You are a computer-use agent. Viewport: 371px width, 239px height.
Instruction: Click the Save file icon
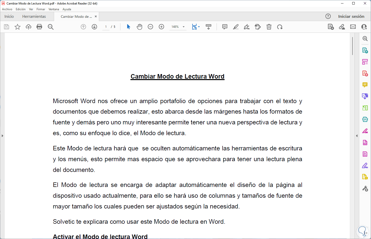(7, 27)
